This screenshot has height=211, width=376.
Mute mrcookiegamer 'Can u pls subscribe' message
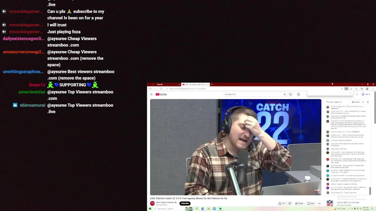4,11
